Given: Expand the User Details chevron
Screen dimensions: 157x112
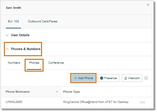Looking at the screenshot, I should 7,35.
